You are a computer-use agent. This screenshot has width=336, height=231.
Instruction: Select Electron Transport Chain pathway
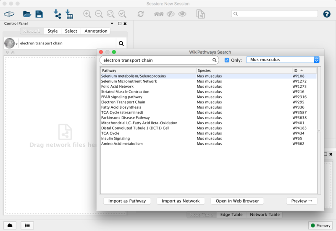(208, 102)
